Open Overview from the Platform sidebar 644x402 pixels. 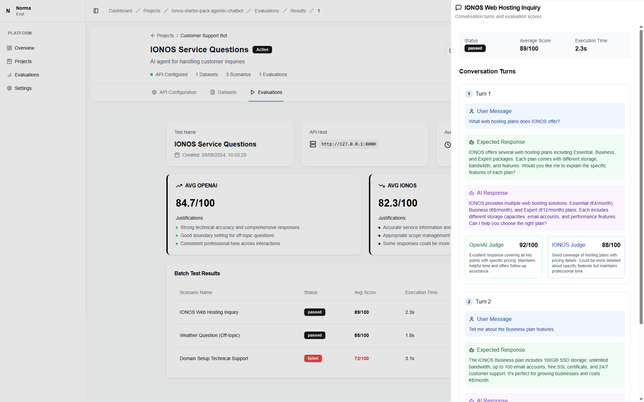pyautogui.click(x=24, y=48)
